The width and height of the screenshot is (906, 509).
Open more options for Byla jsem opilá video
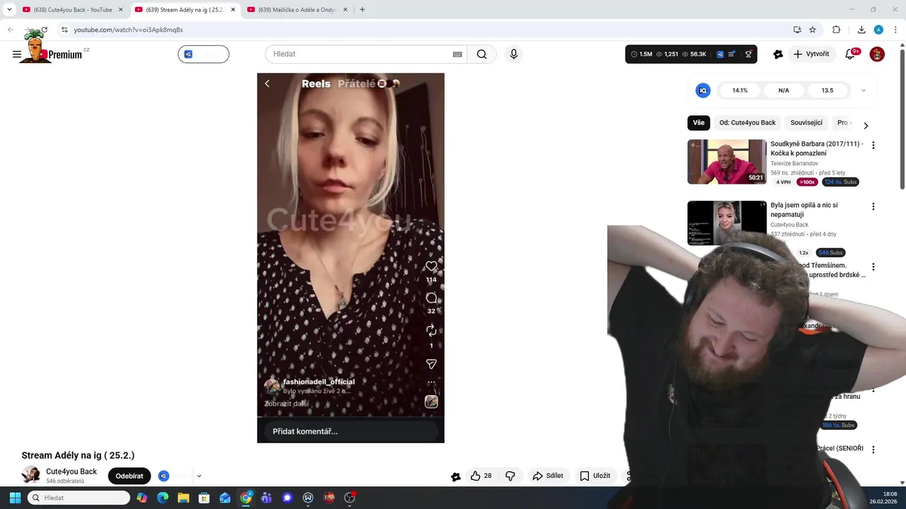[873, 206]
